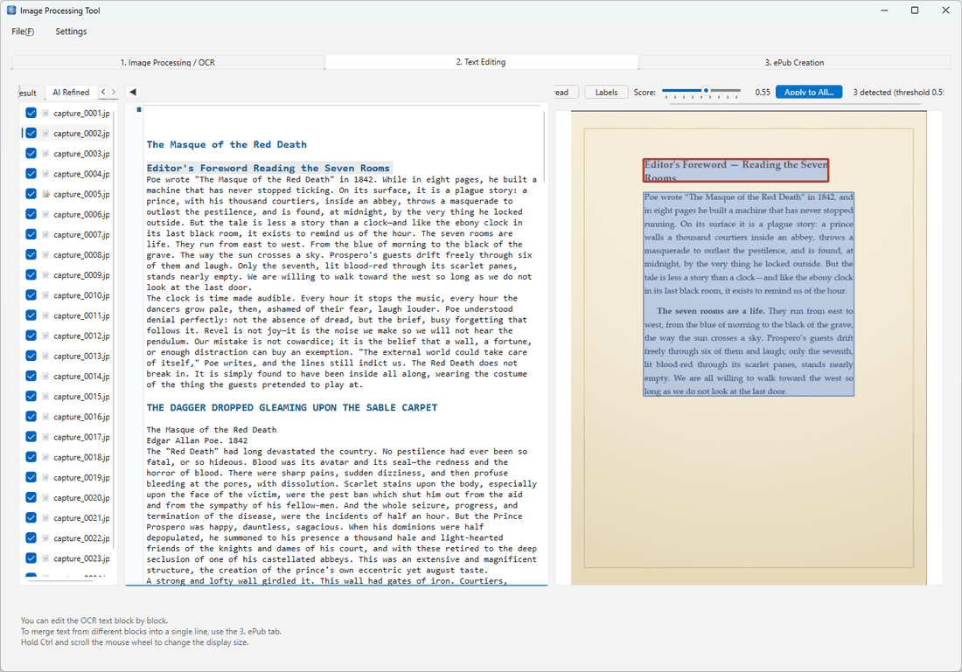The image size is (962, 672).
Task: Click the '3 detected (threshold' status text
Action: click(x=897, y=92)
